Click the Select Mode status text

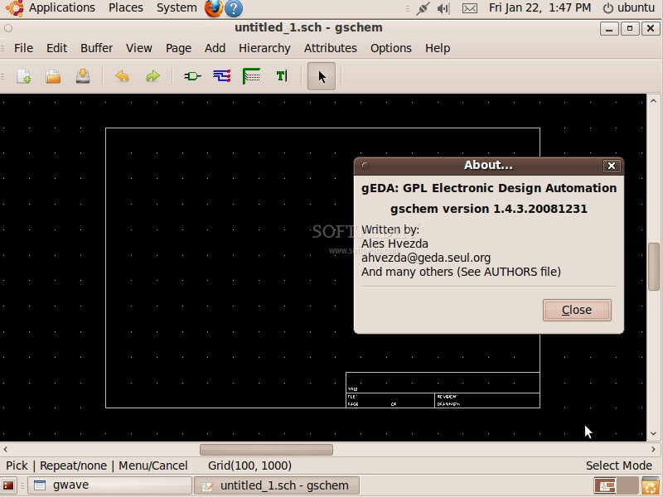pyautogui.click(x=618, y=466)
